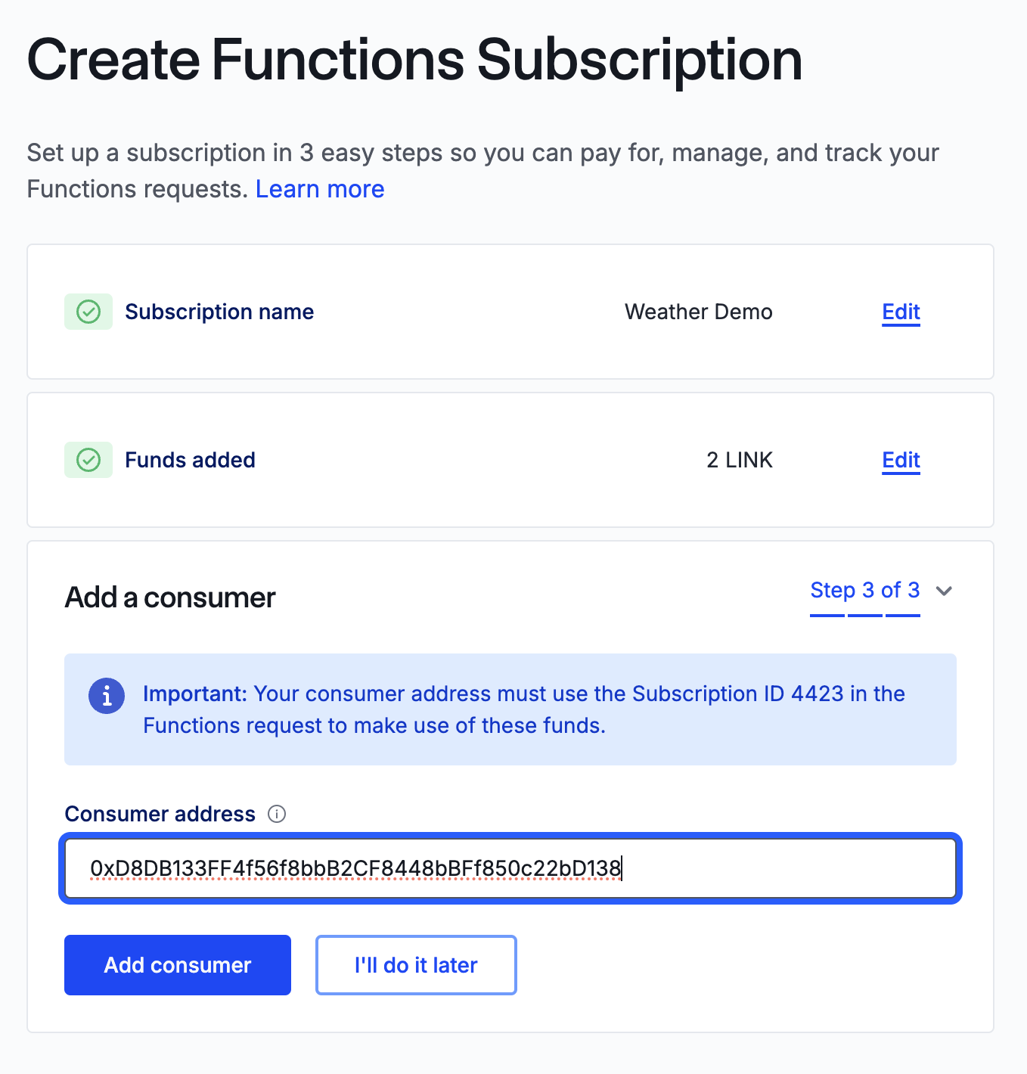Click the Create Functions Subscription page title
Image resolution: width=1027 pixels, height=1074 pixels.
point(414,60)
